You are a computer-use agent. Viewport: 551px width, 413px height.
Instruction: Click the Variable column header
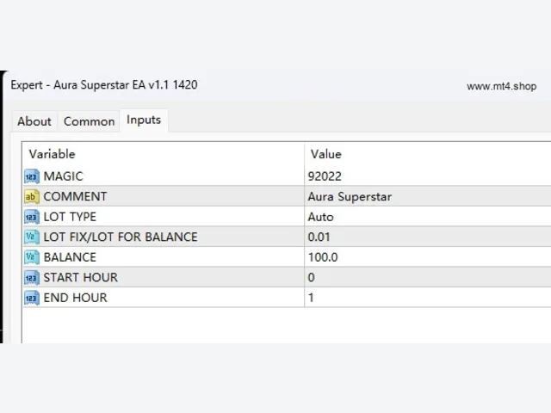(52, 154)
